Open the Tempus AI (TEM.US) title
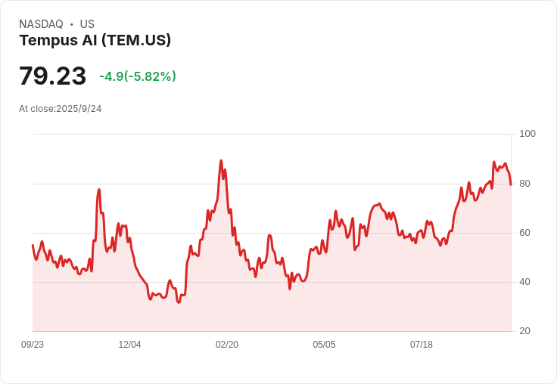 pyautogui.click(x=95, y=41)
